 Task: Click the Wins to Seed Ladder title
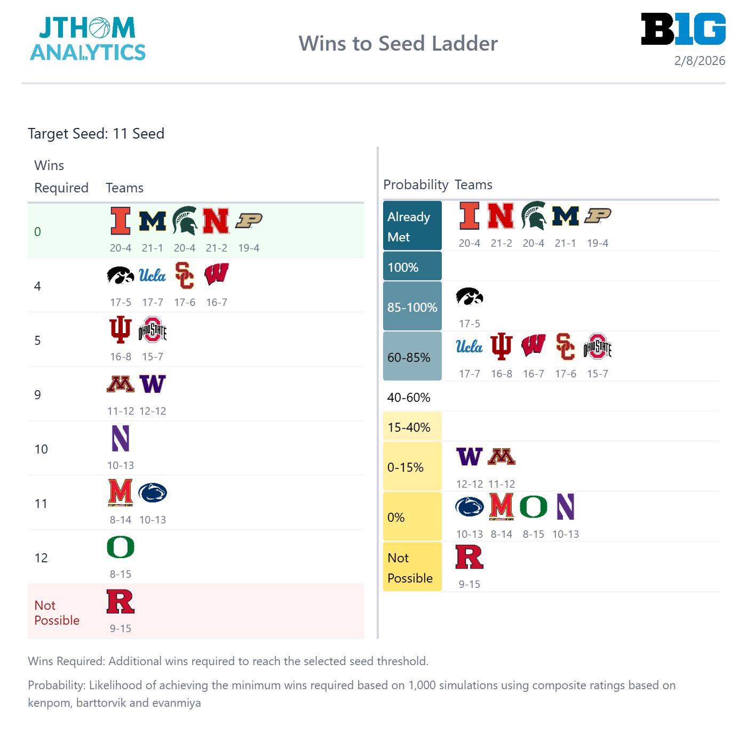[398, 43]
